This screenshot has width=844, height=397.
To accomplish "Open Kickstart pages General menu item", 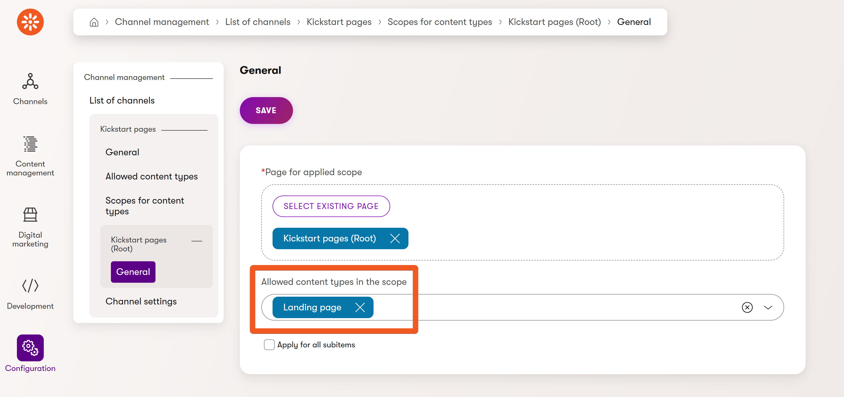I will 122,152.
